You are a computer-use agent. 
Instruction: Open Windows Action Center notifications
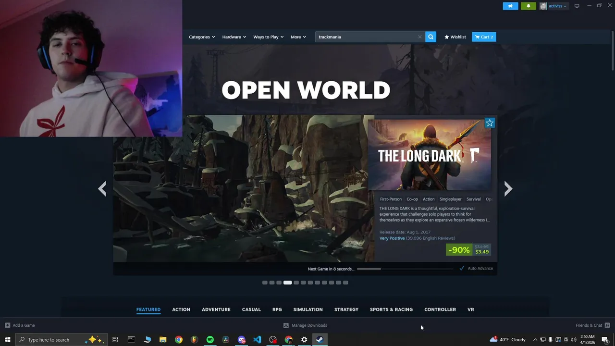(x=605, y=340)
